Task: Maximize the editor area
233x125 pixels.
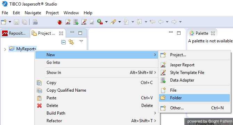Action: pos(179,33)
